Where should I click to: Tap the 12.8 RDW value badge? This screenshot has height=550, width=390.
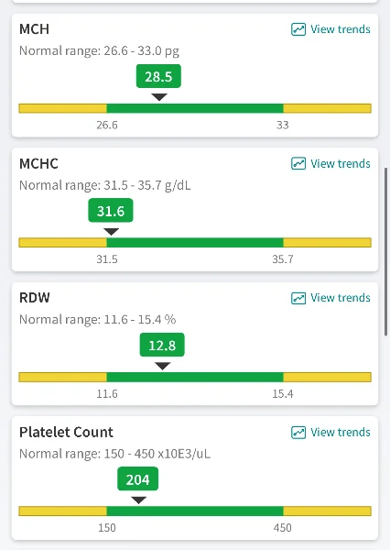[x=162, y=345]
